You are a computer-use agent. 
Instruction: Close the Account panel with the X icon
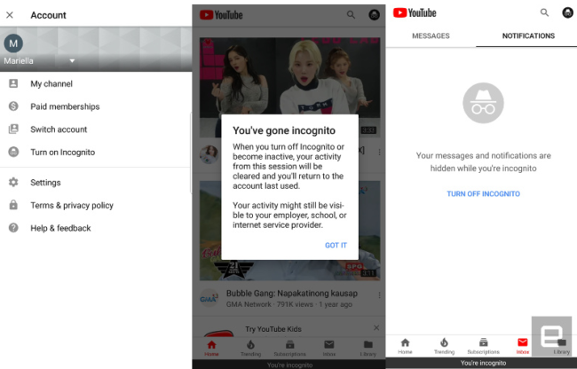[x=10, y=15]
